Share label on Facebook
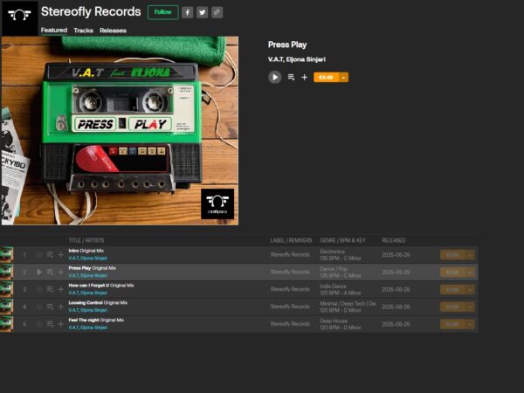Viewport: 524px width, 393px height. [x=187, y=12]
